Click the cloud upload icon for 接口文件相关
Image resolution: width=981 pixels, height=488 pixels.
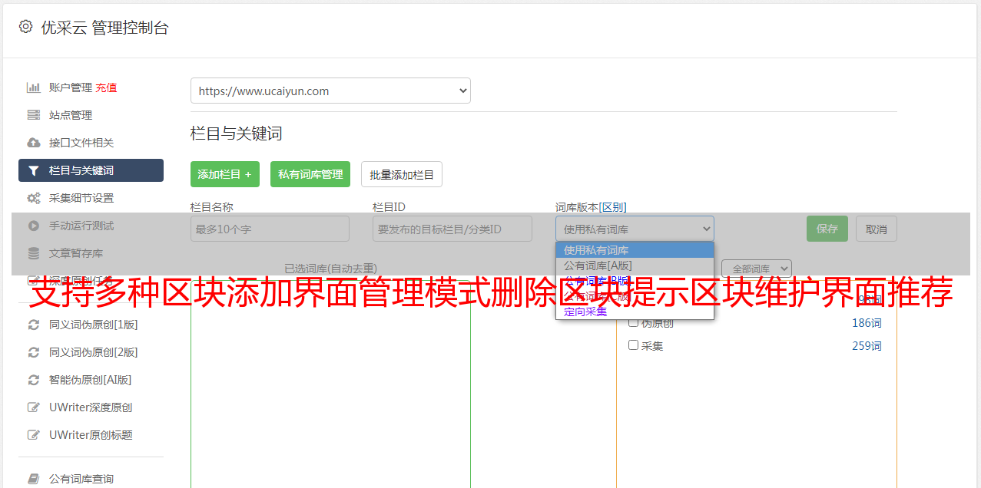(34, 143)
